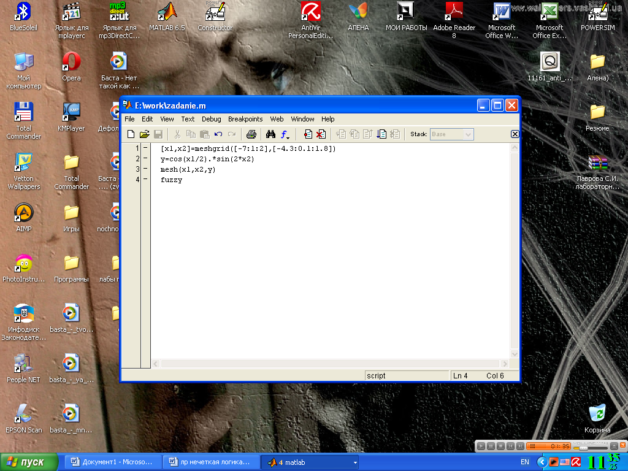Viewport: 628px width, 471px height.
Task: Click the mini player volume slider
Action: [591, 447]
